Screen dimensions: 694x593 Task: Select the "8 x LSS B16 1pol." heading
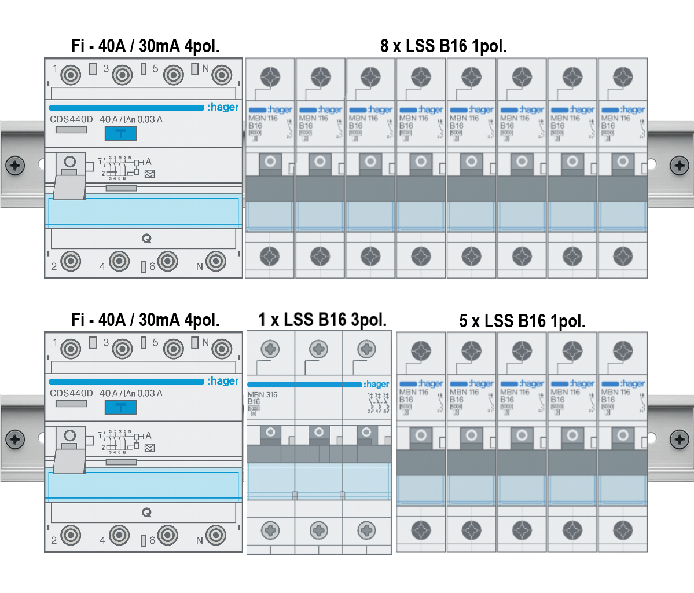pos(443,46)
